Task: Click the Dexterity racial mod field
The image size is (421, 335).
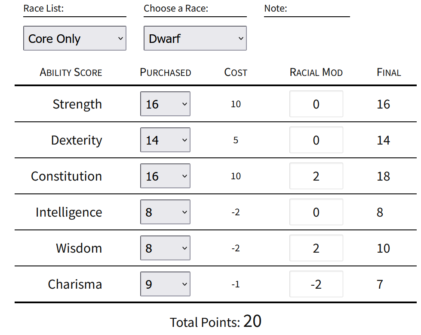Action: click(316, 140)
